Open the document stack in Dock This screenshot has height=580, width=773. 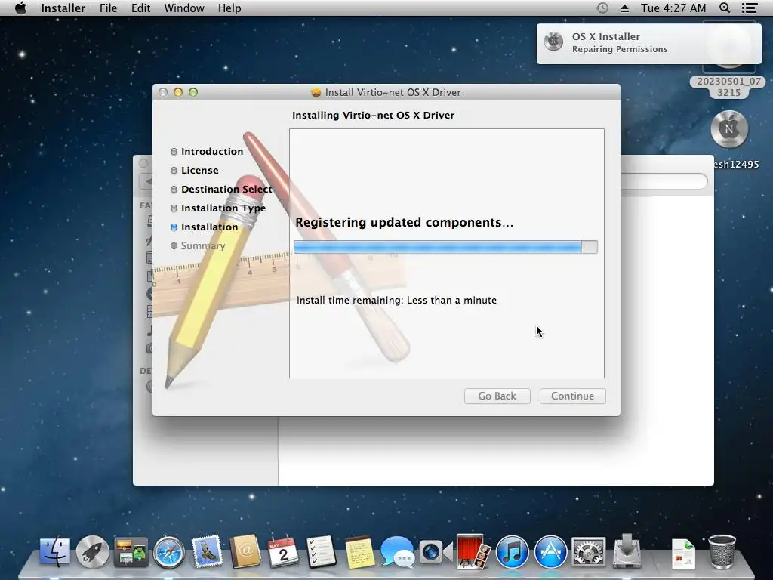(683, 553)
